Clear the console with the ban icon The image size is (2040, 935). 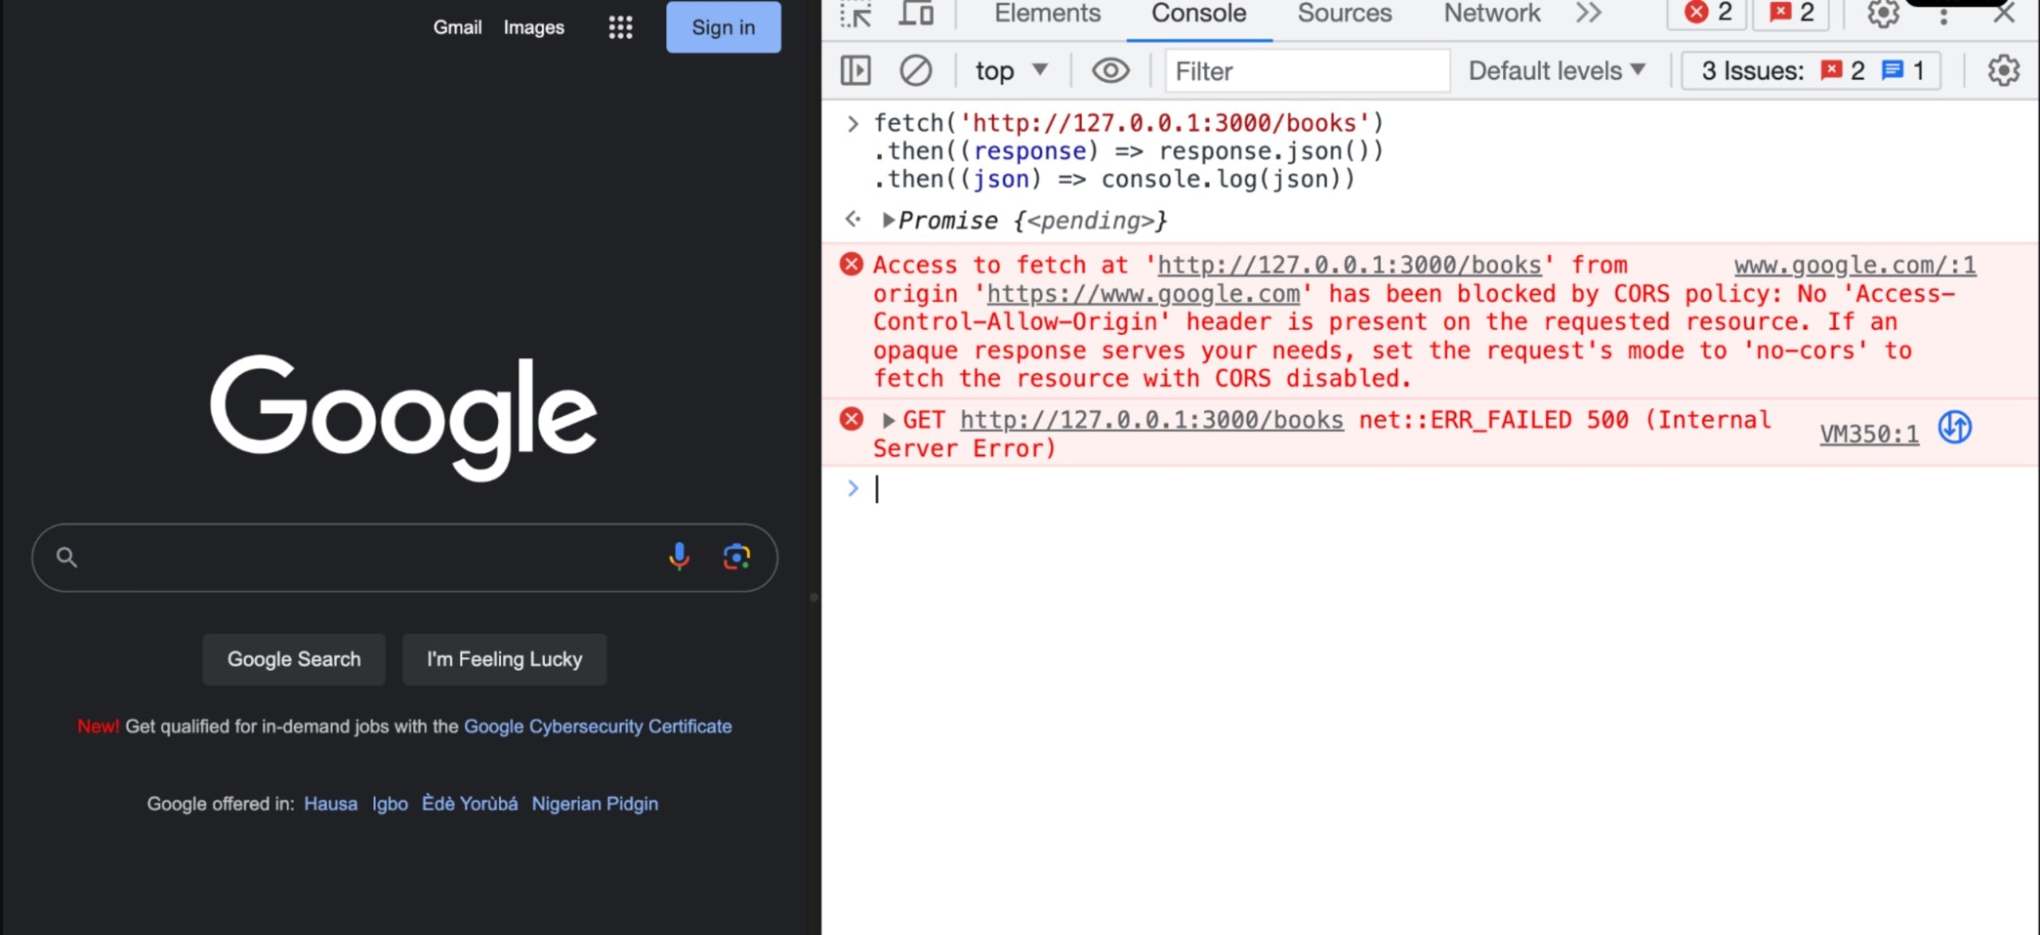click(916, 71)
